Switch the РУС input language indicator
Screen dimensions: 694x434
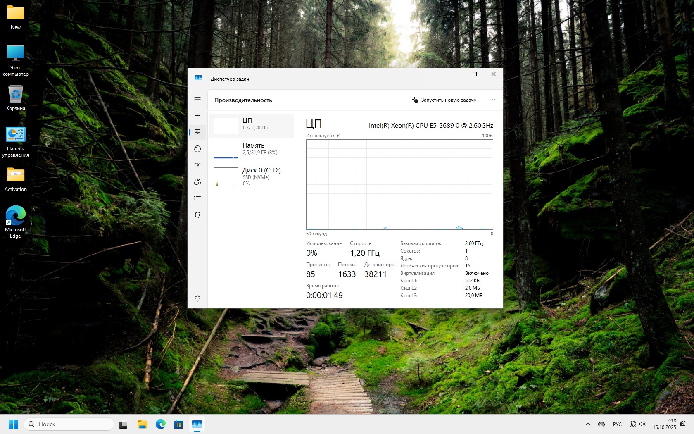point(617,424)
